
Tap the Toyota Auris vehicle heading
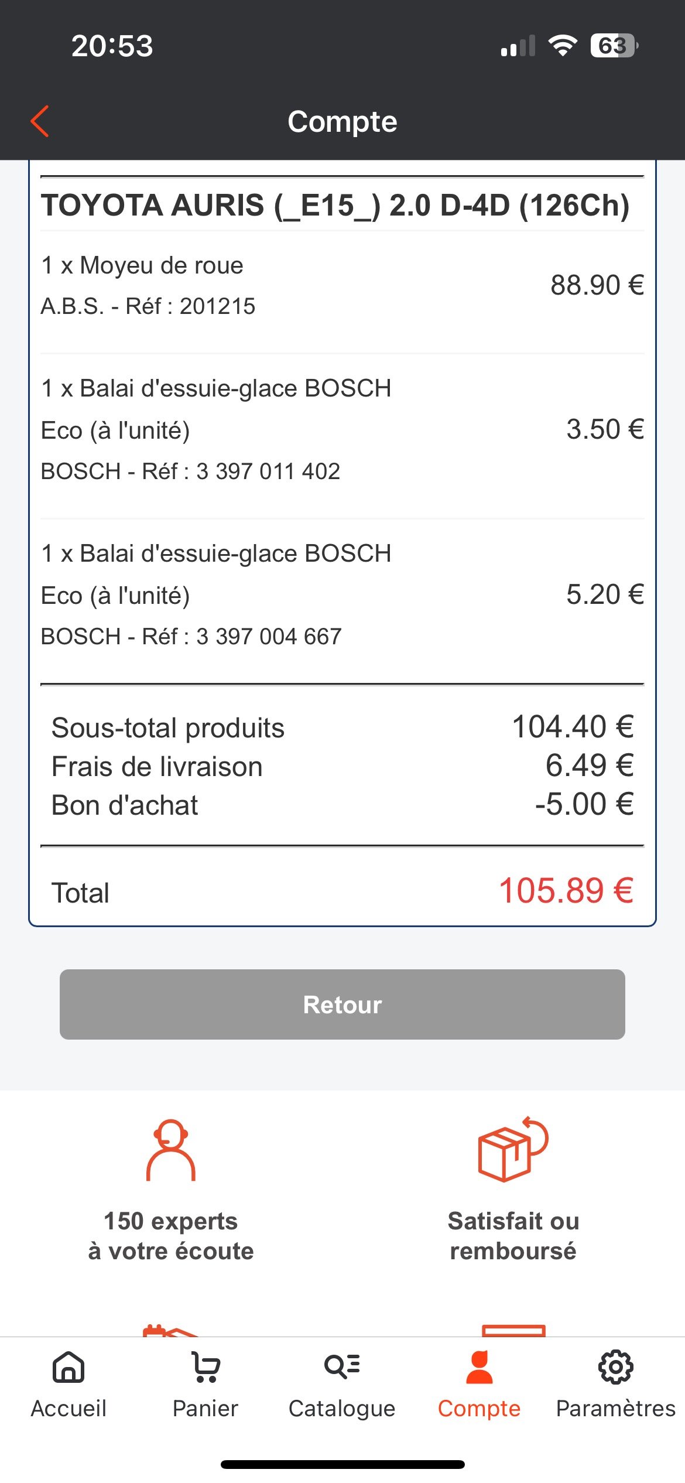click(x=335, y=206)
